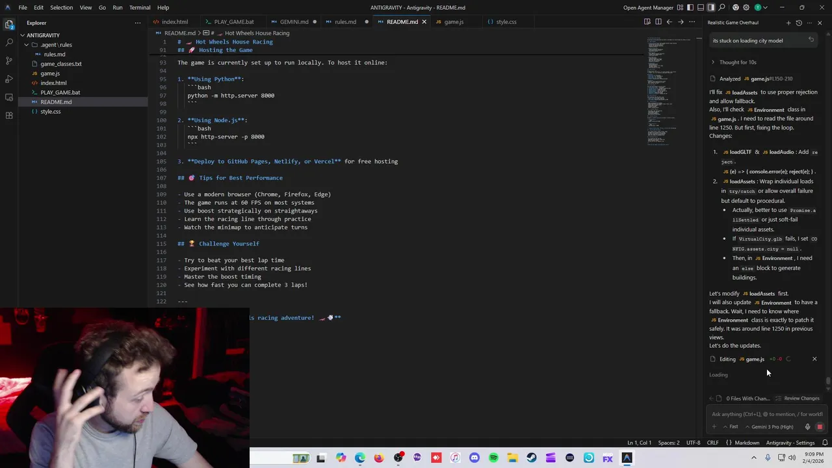832x468 pixels.
Task: Start a new agent conversation
Action: [x=788, y=23]
